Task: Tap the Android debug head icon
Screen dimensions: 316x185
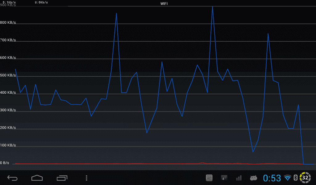Action: pyautogui.click(x=254, y=178)
